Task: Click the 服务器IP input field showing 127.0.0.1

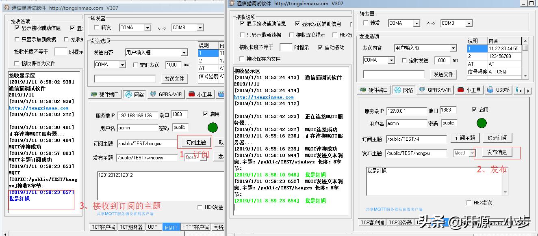Action: click(x=406, y=110)
